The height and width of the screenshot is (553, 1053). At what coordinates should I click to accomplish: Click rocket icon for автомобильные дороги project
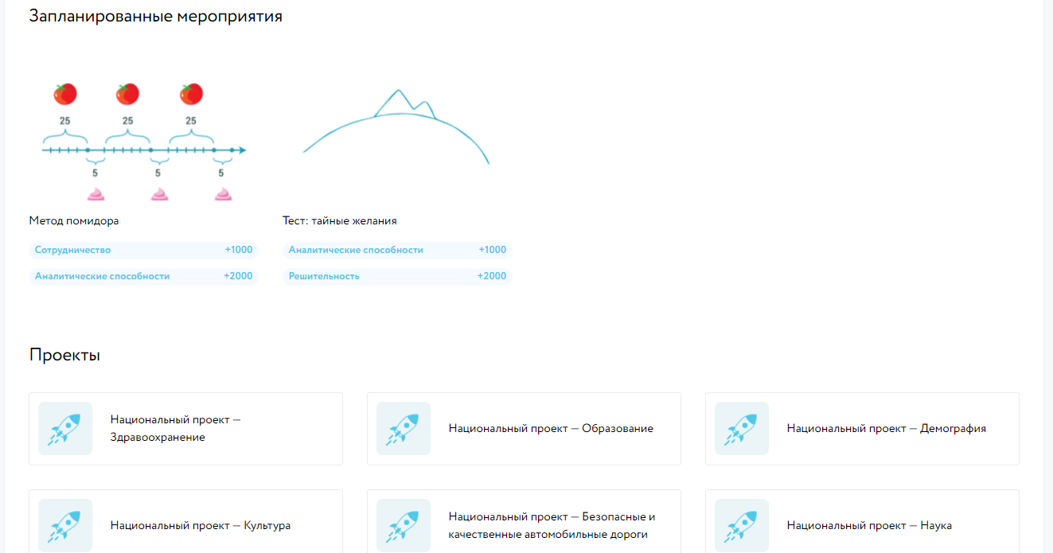404,525
